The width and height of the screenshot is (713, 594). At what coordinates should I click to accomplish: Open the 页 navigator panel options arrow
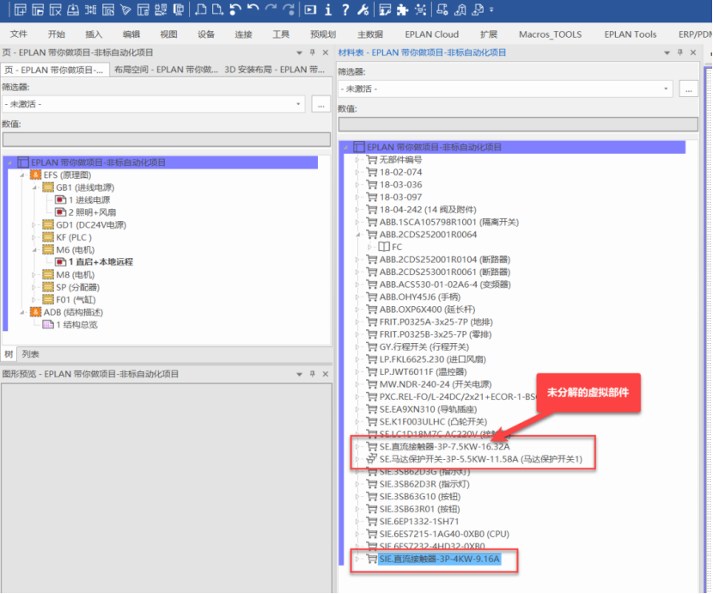(299, 53)
